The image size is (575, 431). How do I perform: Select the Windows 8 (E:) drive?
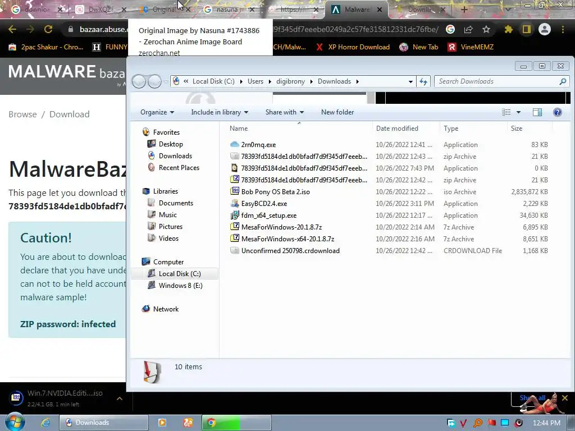(x=180, y=286)
